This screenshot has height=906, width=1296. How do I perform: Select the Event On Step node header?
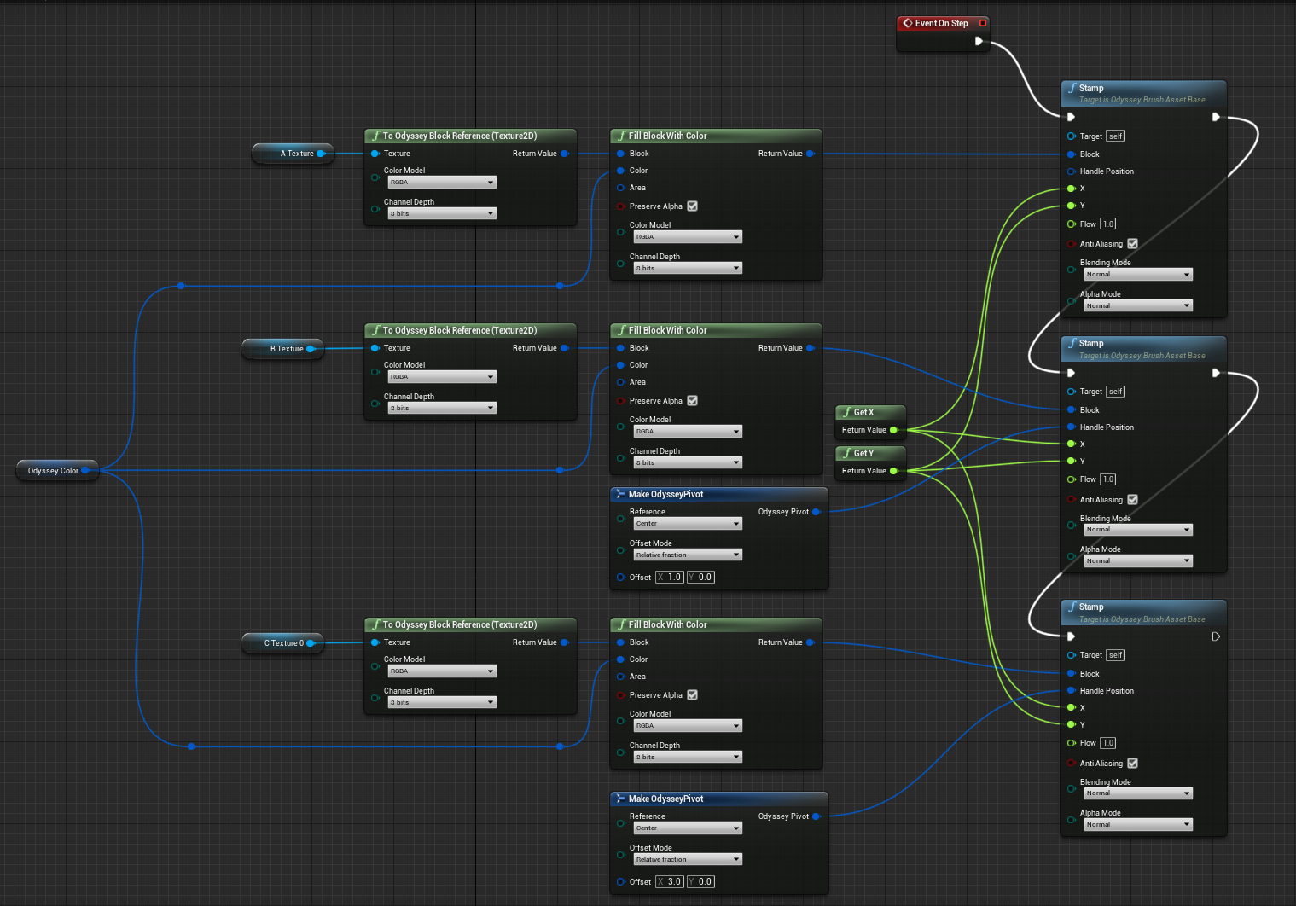pos(940,24)
